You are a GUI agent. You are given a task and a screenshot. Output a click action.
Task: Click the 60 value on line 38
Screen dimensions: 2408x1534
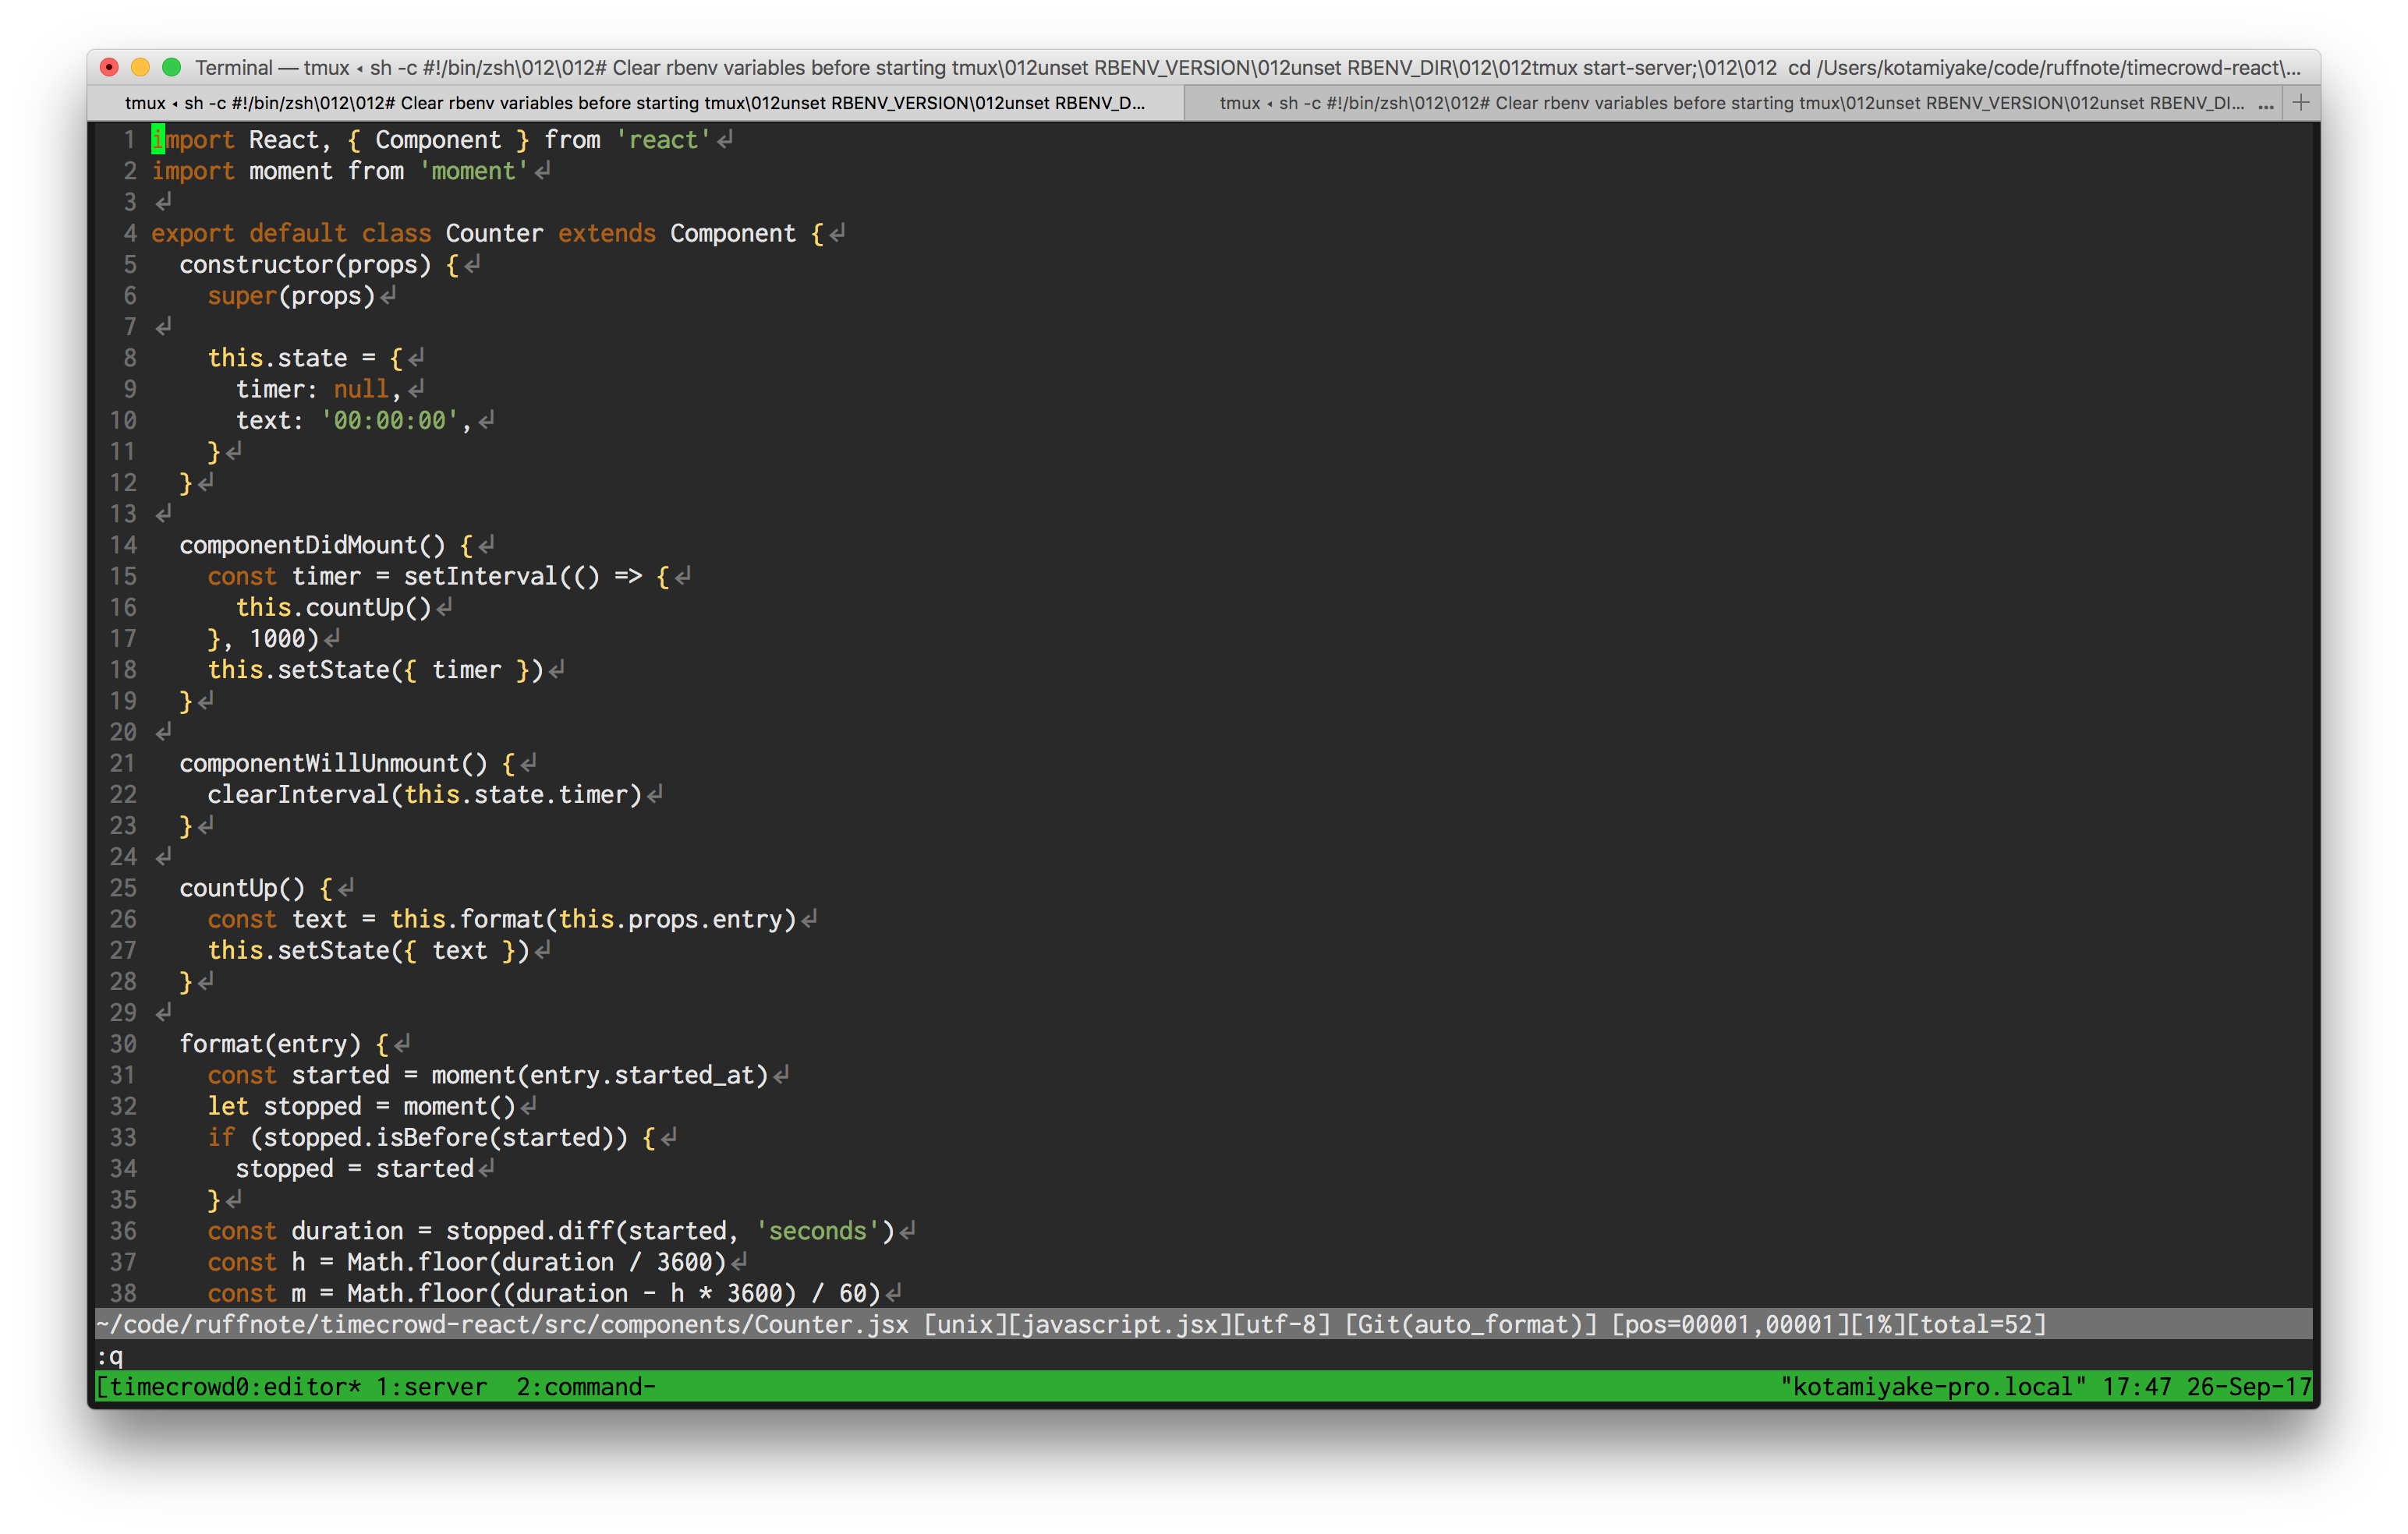pyautogui.click(x=852, y=1293)
